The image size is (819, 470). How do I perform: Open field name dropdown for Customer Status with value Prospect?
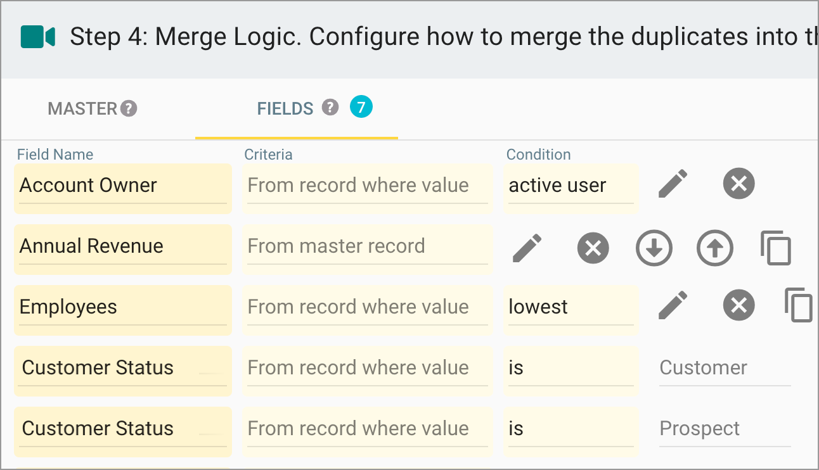pos(123,431)
